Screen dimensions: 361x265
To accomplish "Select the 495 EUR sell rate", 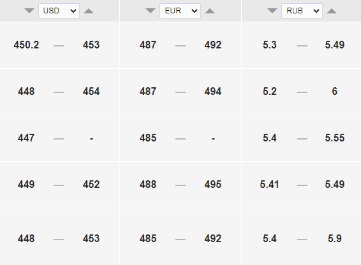I will (213, 184).
